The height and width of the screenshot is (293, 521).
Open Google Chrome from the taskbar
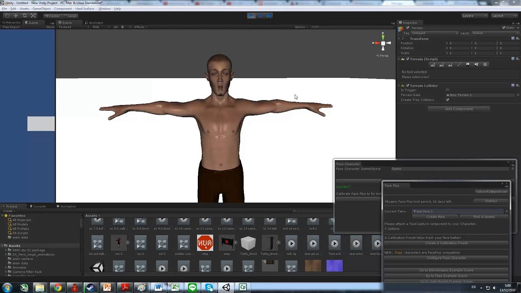(x=58, y=288)
